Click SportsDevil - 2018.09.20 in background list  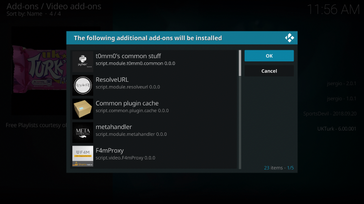tap(330, 114)
